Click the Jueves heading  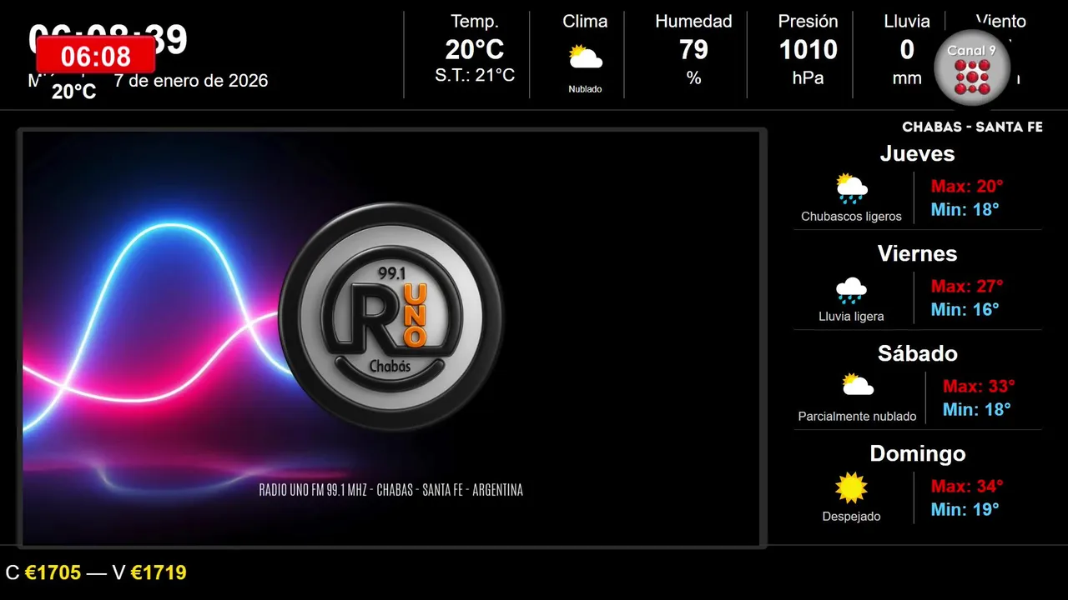(x=917, y=154)
